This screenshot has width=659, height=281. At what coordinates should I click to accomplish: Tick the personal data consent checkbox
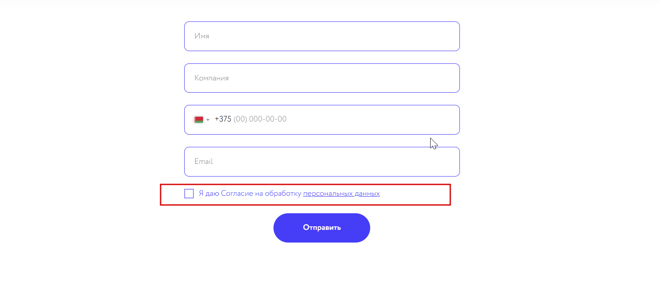(189, 194)
